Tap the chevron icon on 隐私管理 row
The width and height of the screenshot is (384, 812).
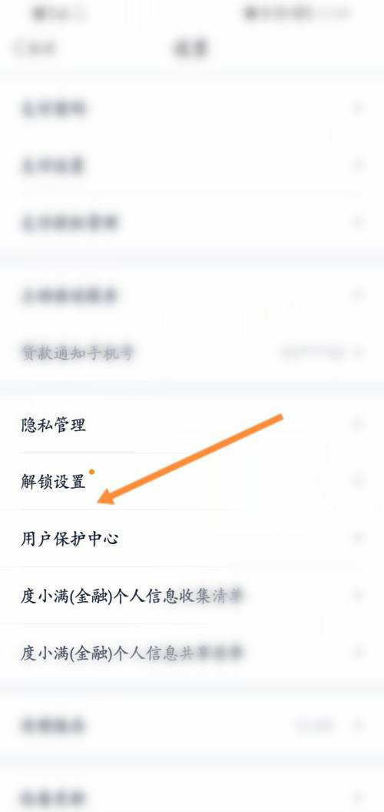coord(358,425)
